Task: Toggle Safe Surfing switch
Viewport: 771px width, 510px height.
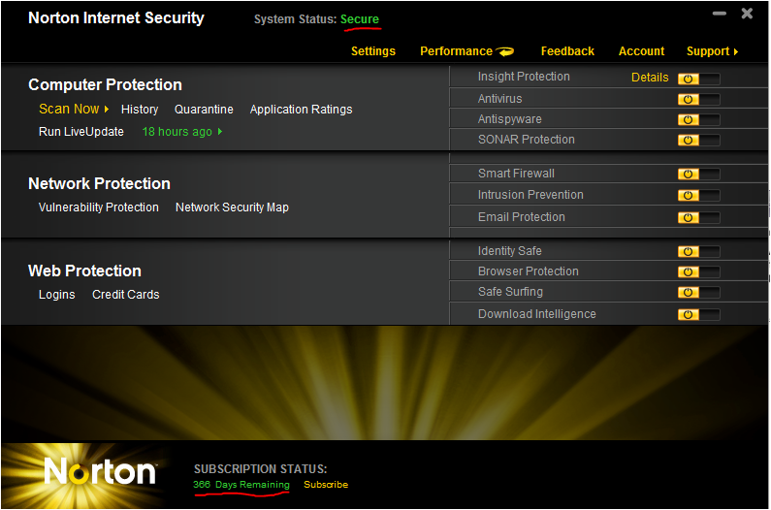Action: (x=698, y=292)
